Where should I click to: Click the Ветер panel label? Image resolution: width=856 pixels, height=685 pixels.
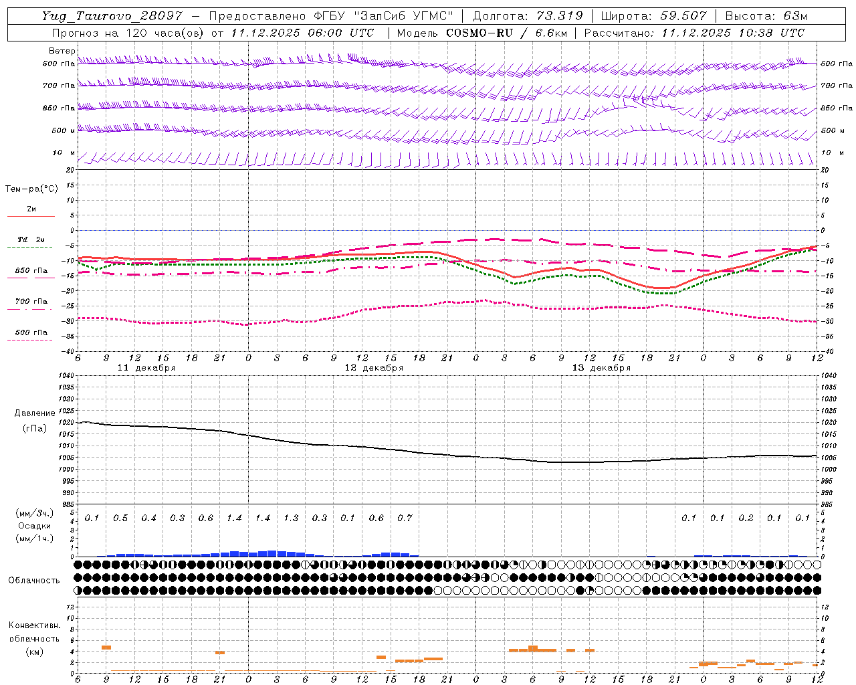62,51
